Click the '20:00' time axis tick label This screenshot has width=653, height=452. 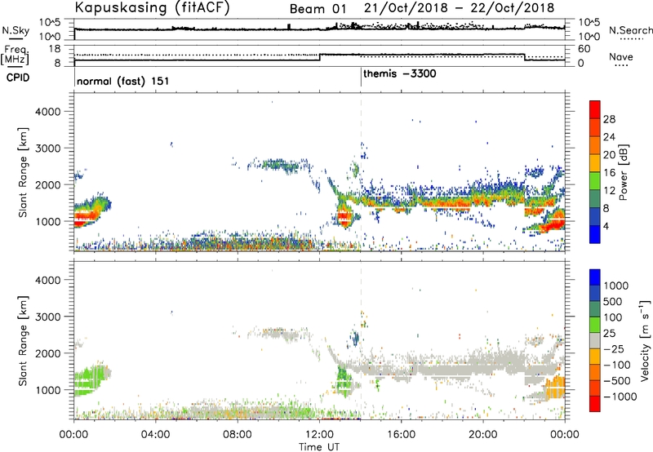click(x=483, y=435)
